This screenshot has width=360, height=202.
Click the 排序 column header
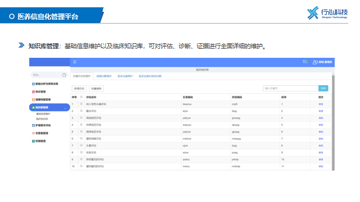point(283,97)
